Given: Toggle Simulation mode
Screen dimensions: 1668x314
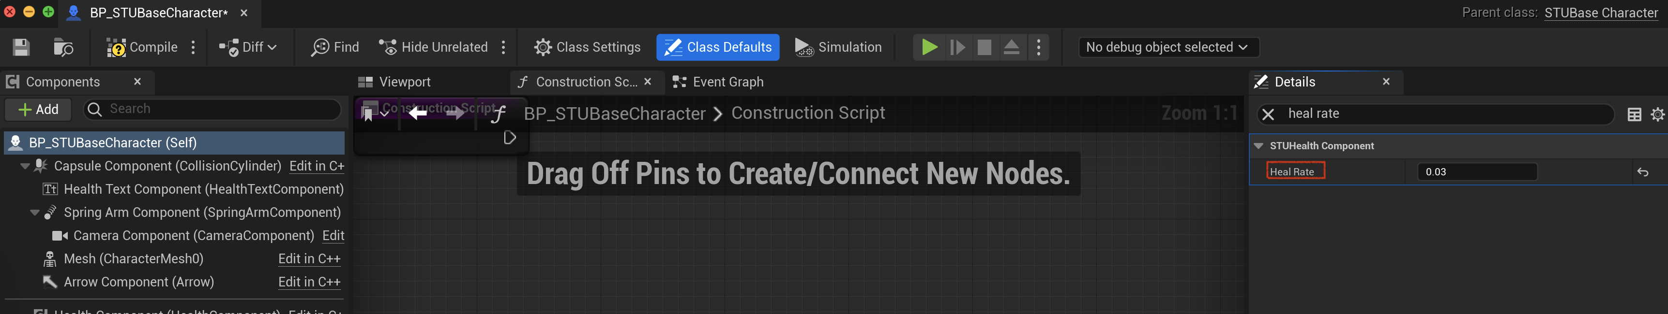Looking at the screenshot, I should tap(838, 47).
